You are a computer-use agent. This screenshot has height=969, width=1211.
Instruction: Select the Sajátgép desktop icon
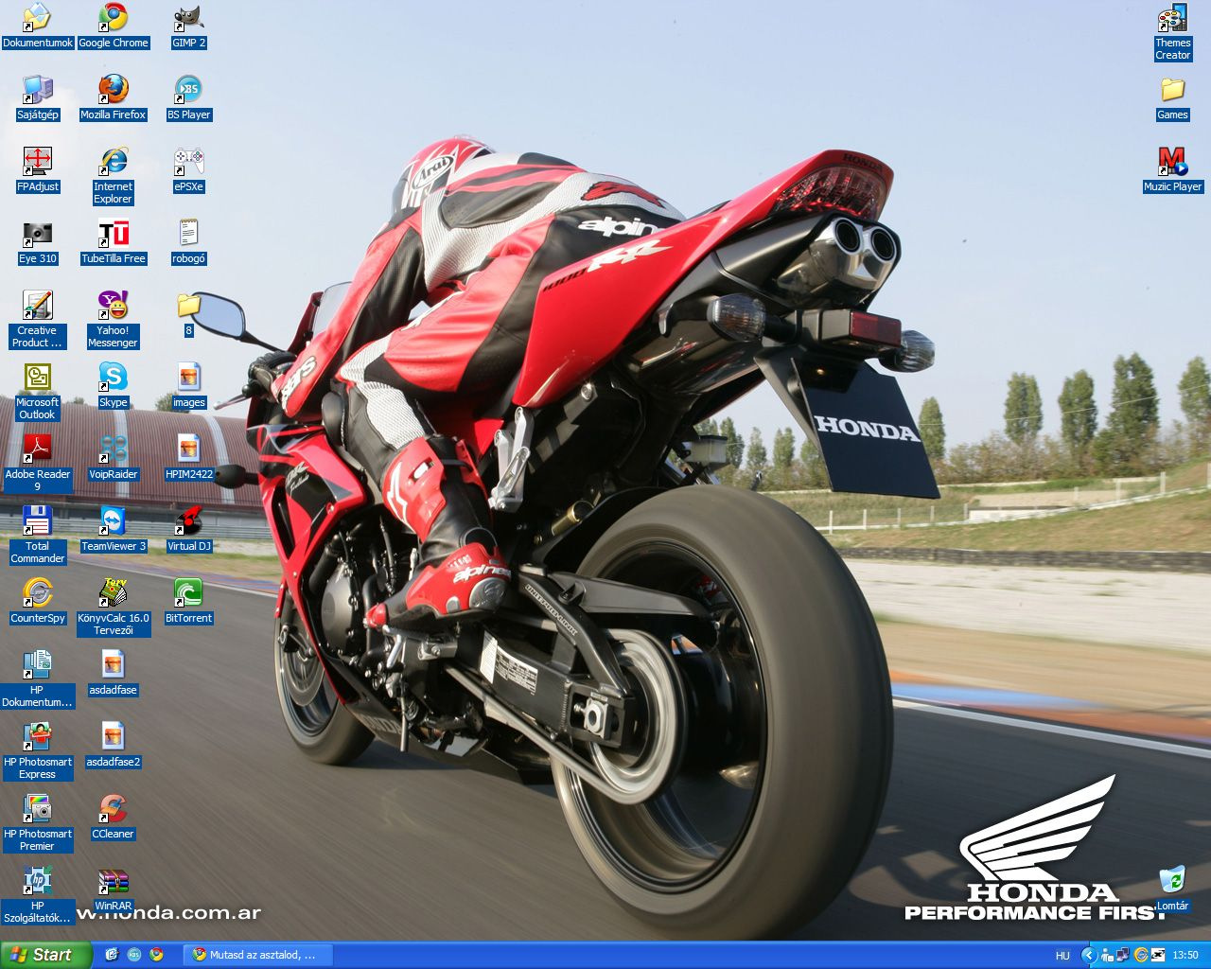37,98
